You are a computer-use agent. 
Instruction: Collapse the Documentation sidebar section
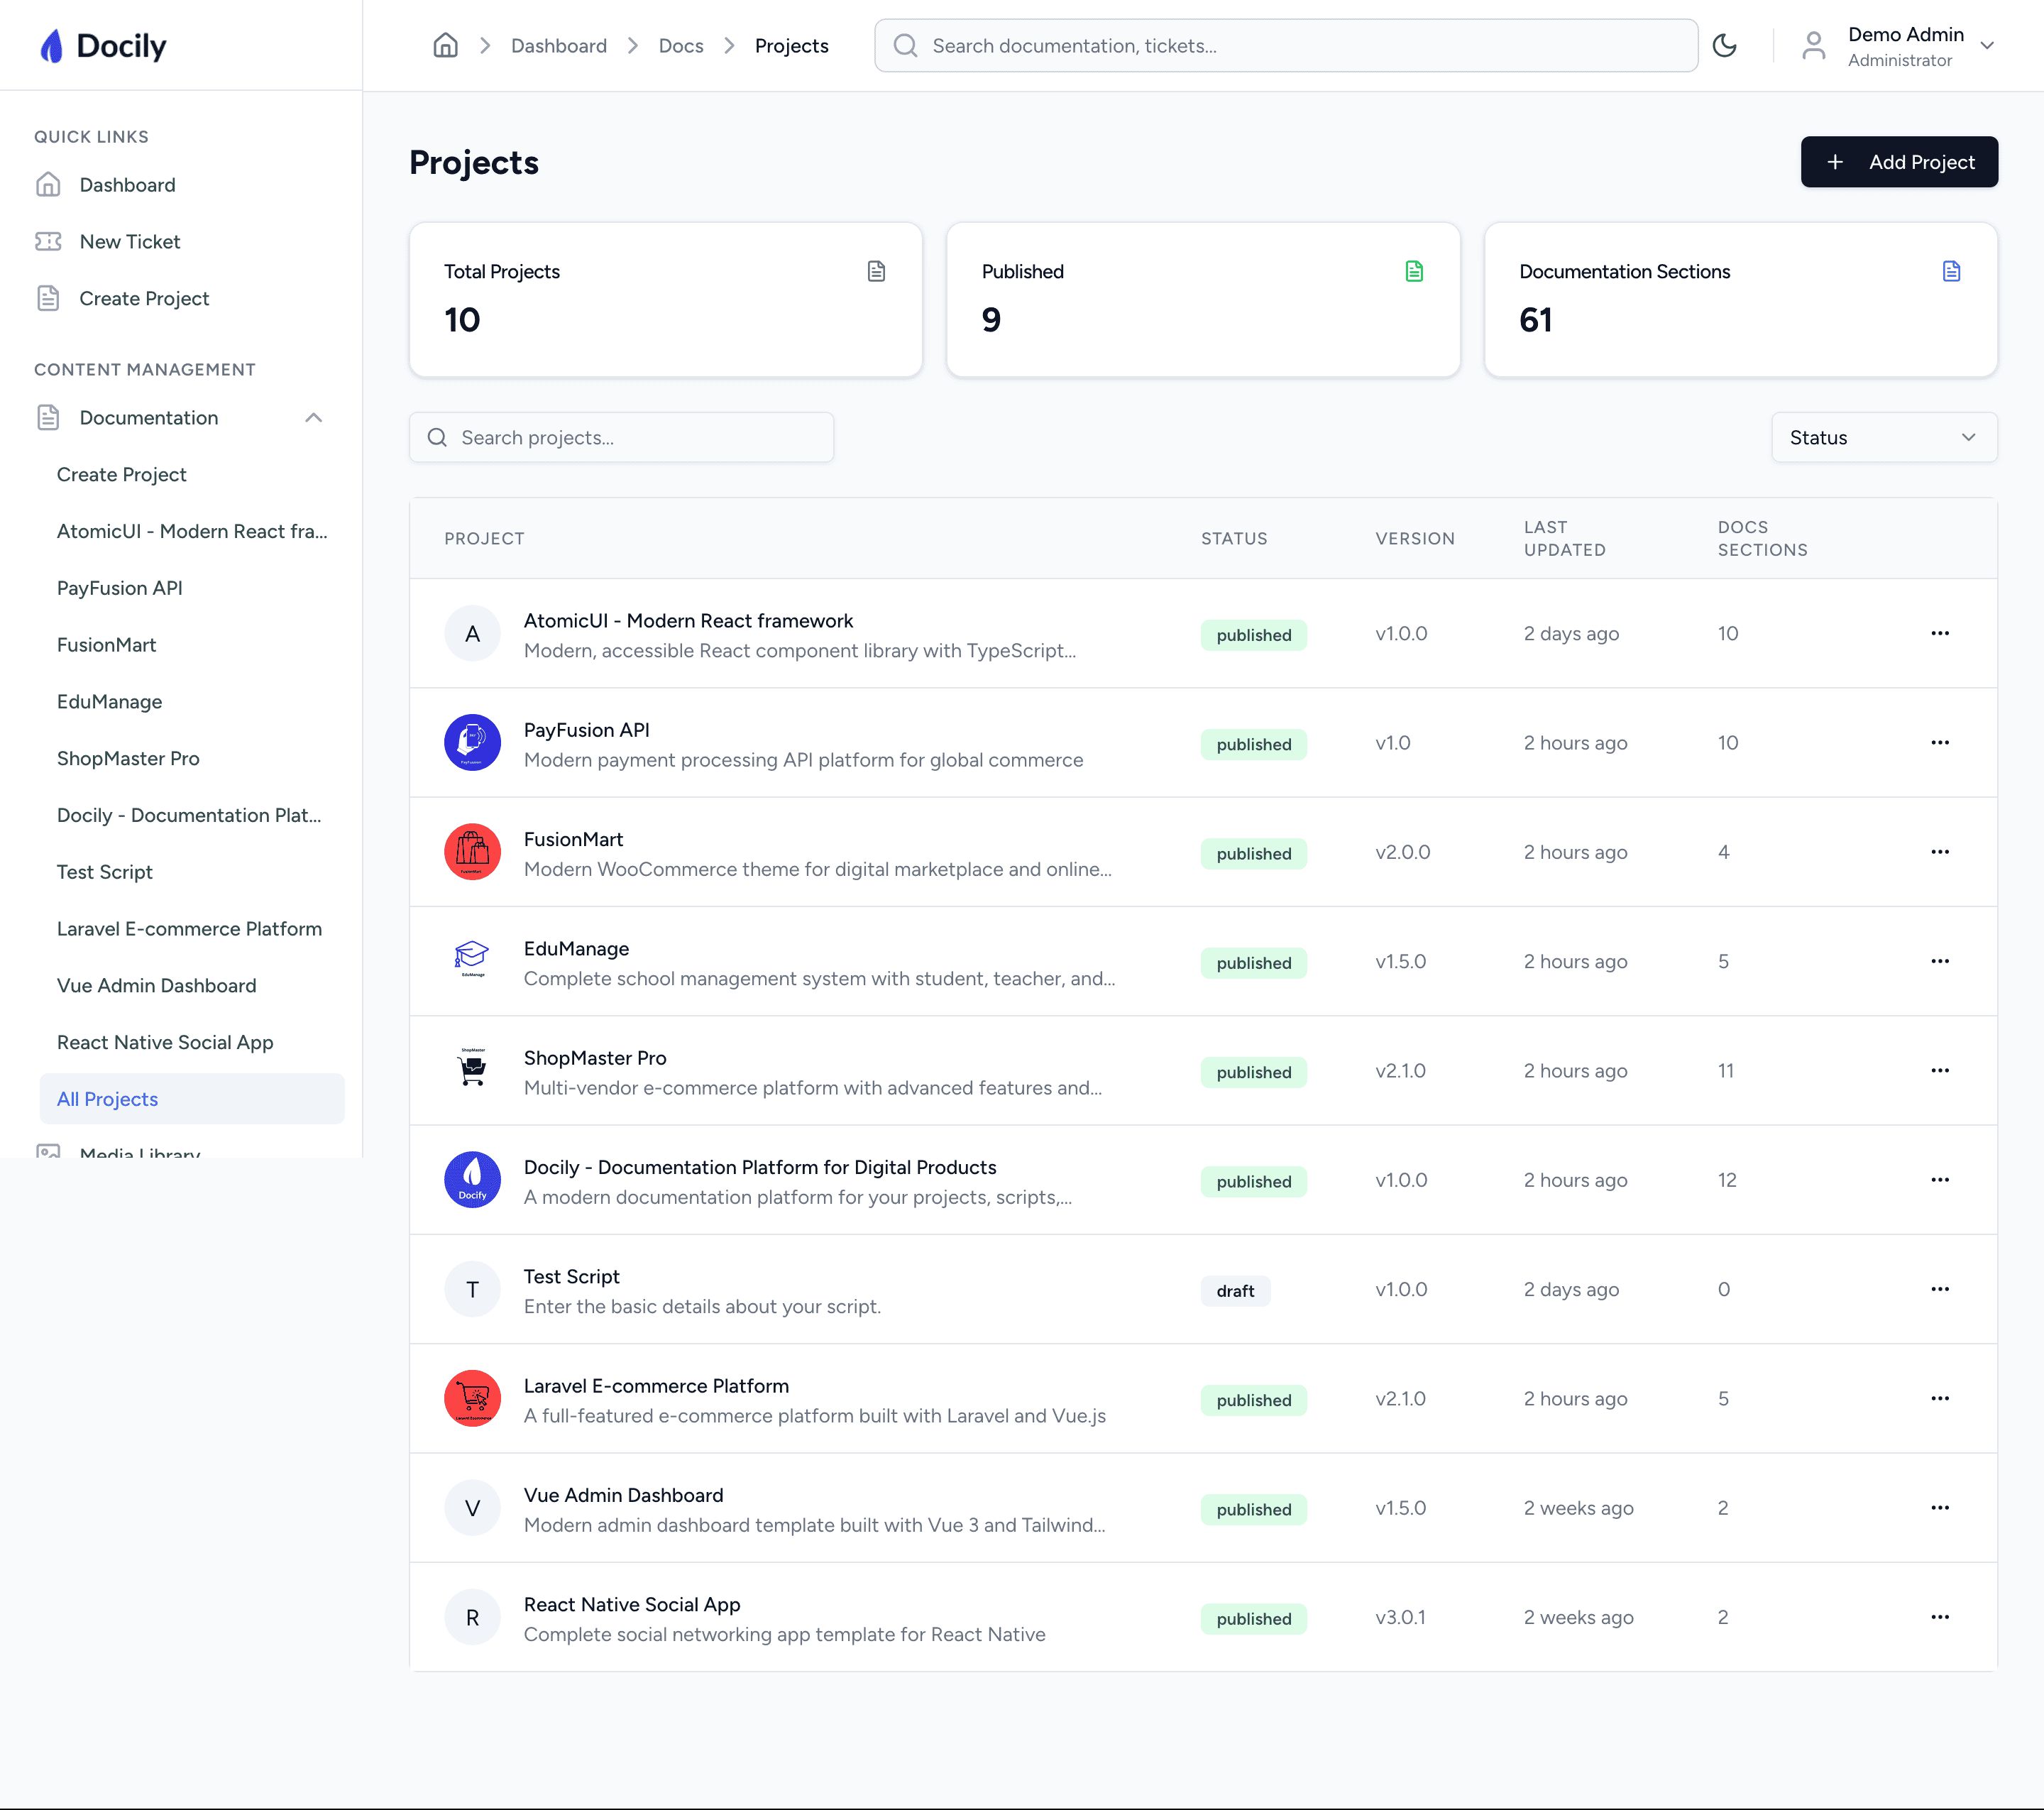coord(313,418)
